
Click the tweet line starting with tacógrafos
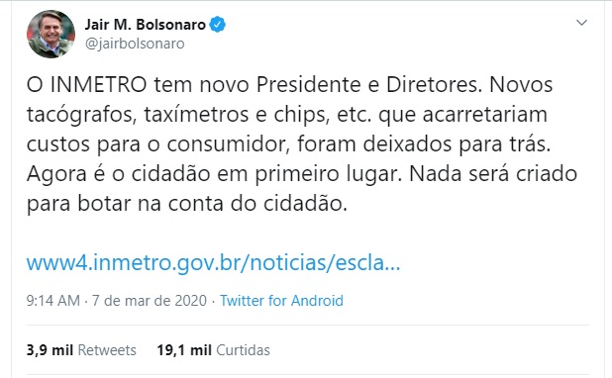click(x=287, y=115)
